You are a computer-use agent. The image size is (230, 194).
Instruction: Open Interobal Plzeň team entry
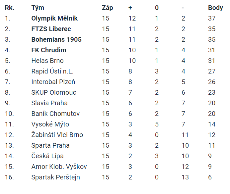pos(53,82)
